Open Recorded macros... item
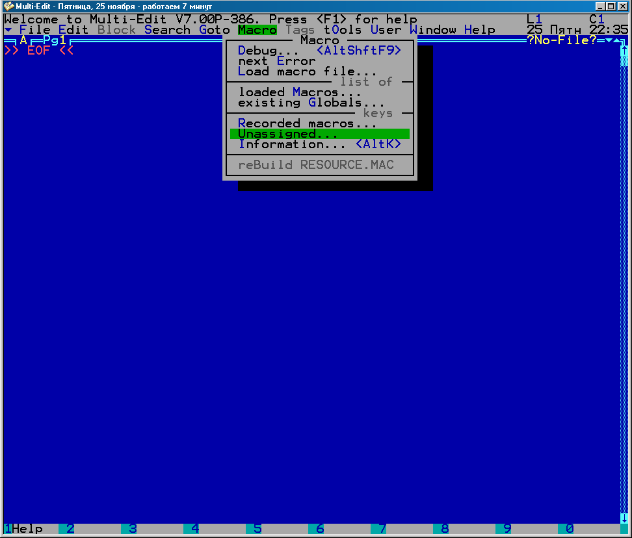Screen dimensions: 632x538 click(x=307, y=123)
